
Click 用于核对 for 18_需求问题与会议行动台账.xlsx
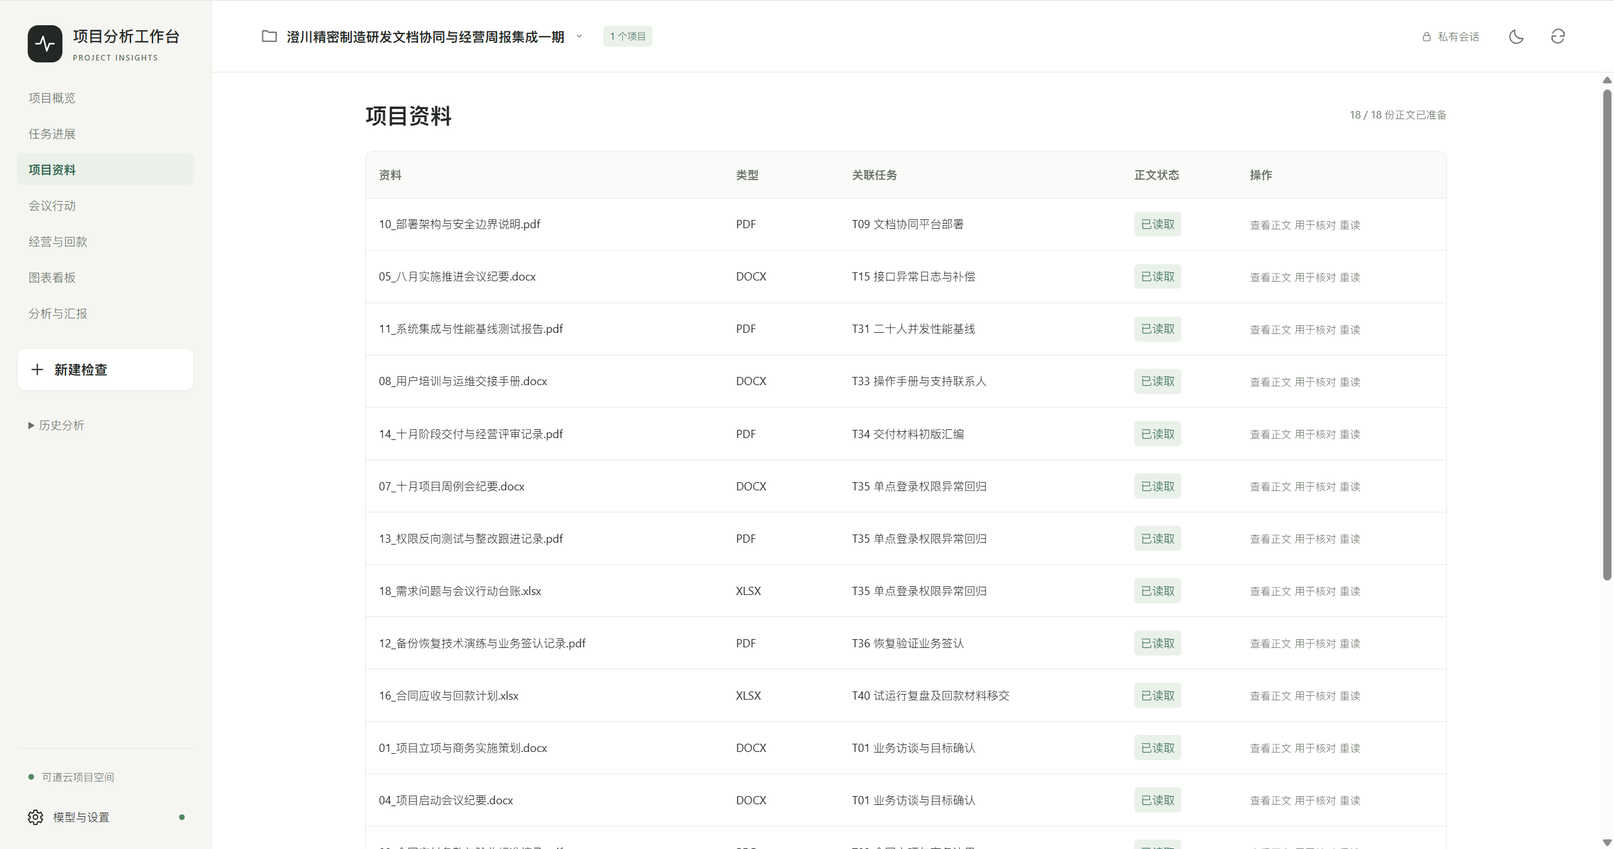(x=1315, y=591)
